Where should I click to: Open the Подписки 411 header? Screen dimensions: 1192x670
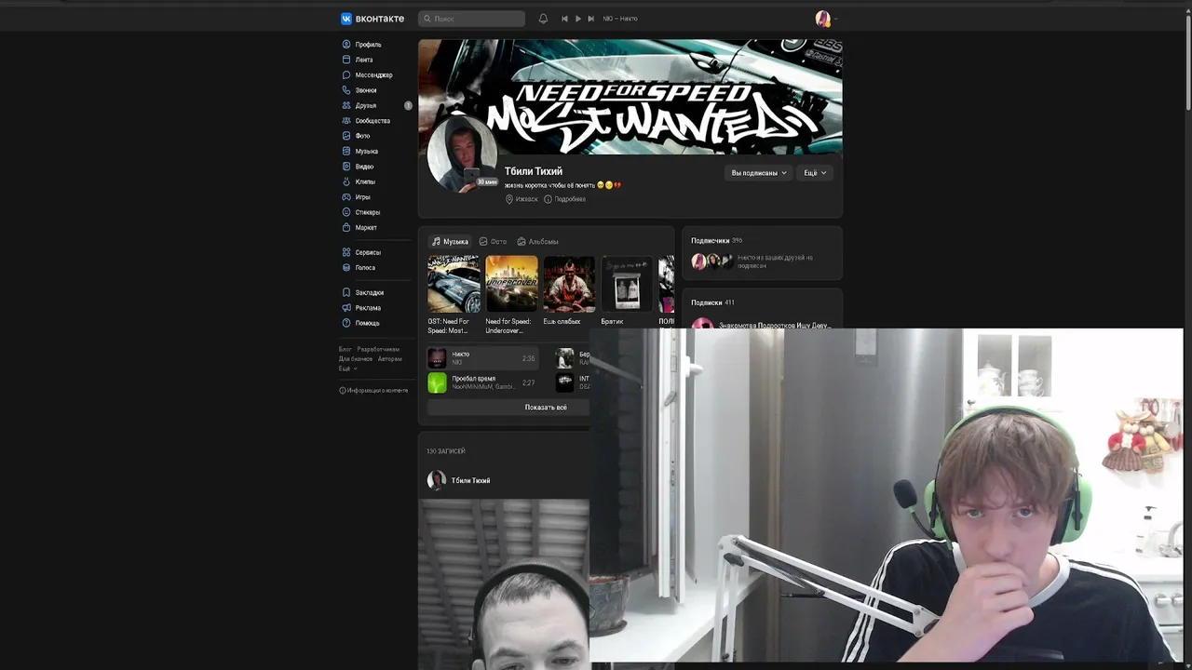pos(712,302)
